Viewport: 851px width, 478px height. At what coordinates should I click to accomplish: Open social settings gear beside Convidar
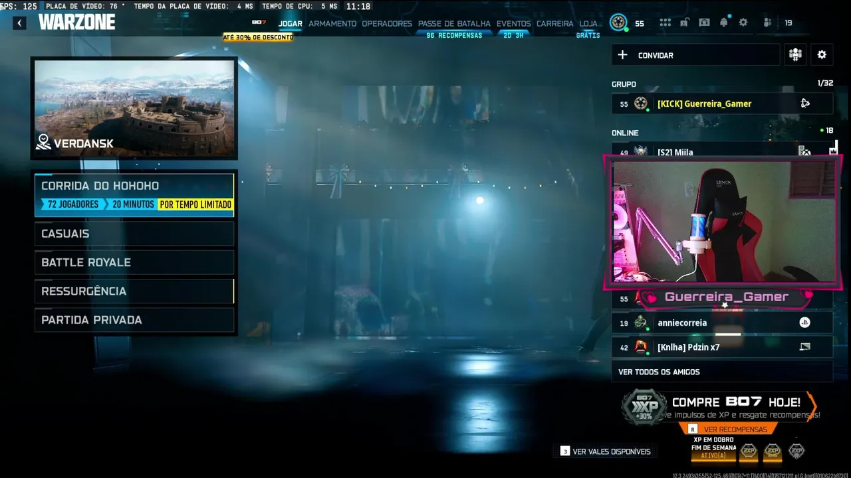[x=822, y=55]
